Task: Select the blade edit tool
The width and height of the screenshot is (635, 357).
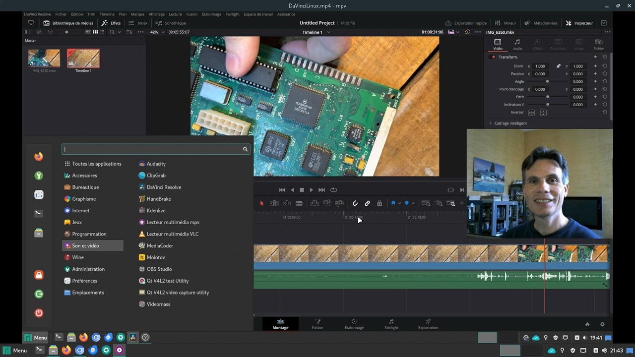Action: (299, 203)
